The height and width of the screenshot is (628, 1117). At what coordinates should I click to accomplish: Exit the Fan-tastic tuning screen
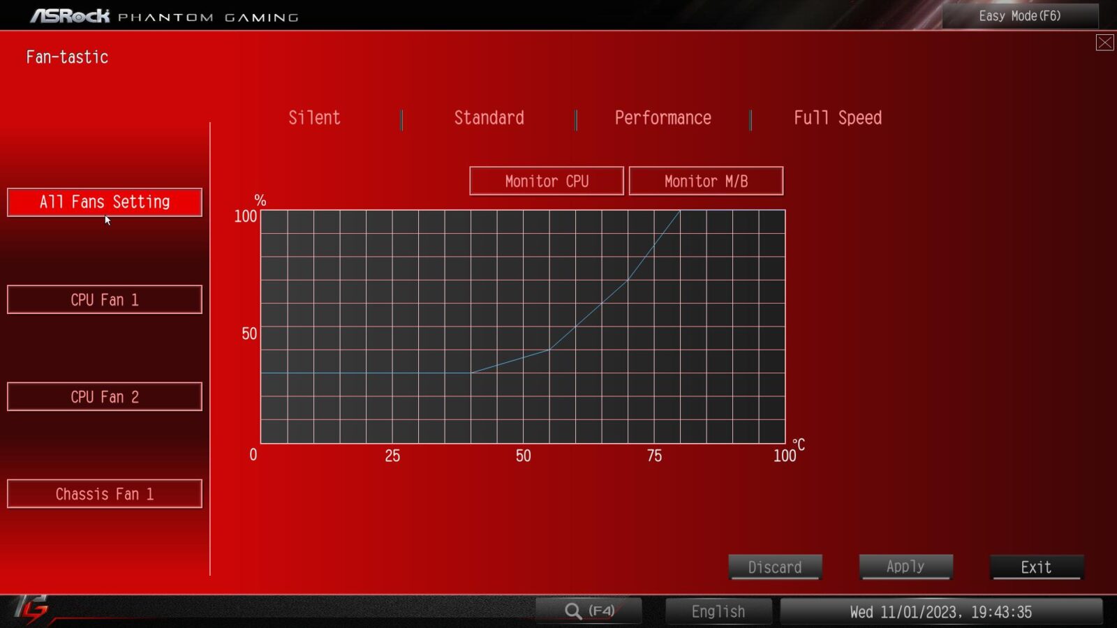[1036, 567]
